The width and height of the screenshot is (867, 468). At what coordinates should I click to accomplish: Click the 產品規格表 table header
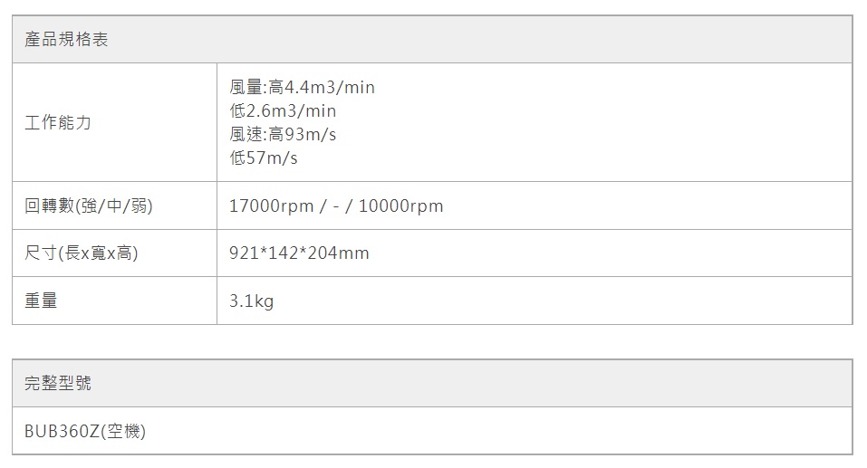(66, 40)
